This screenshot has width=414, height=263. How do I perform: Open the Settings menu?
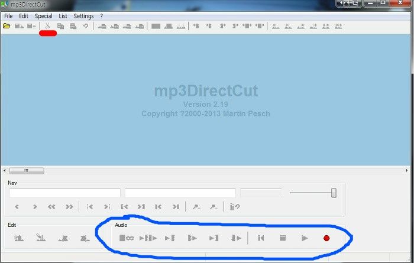(84, 16)
